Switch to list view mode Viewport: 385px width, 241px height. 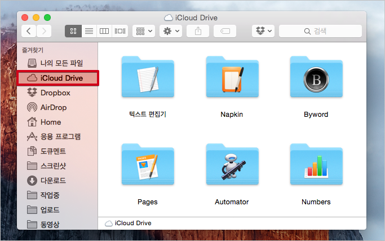(89, 31)
